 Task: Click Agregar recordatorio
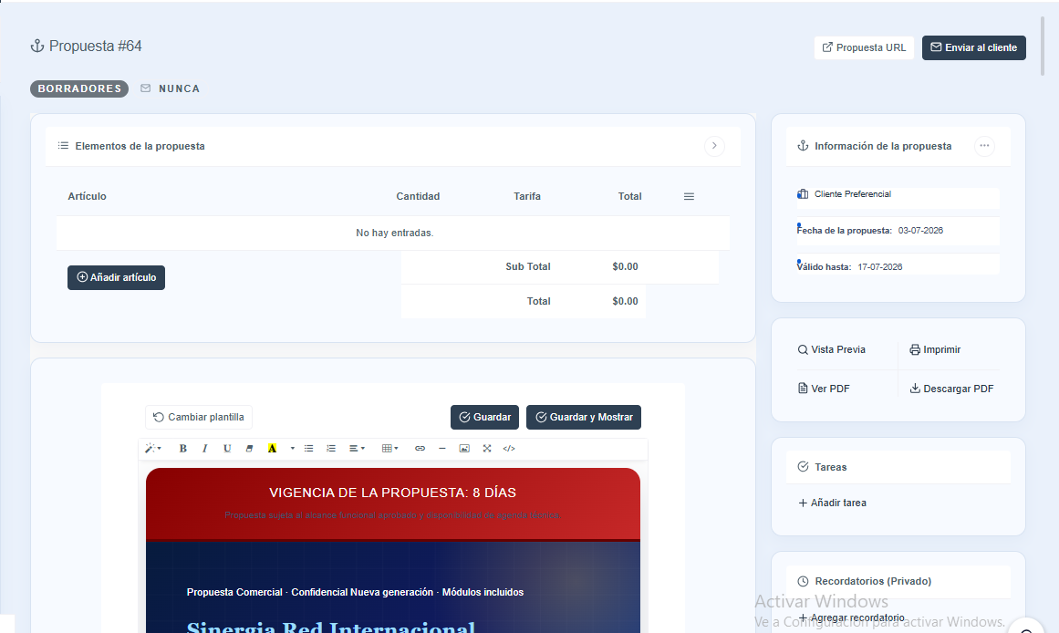pyautogui.click(x=851, y=617)
